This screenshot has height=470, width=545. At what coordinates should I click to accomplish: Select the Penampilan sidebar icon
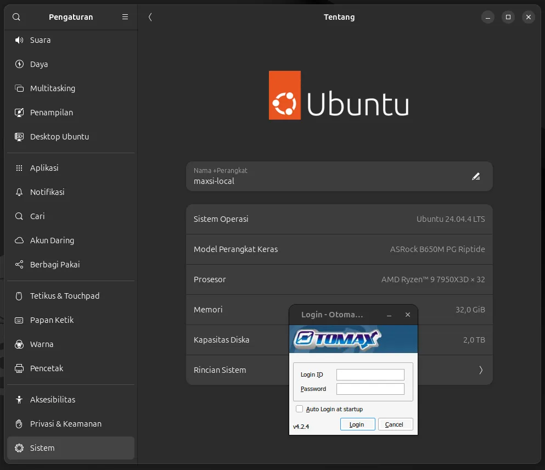point(19,113)
